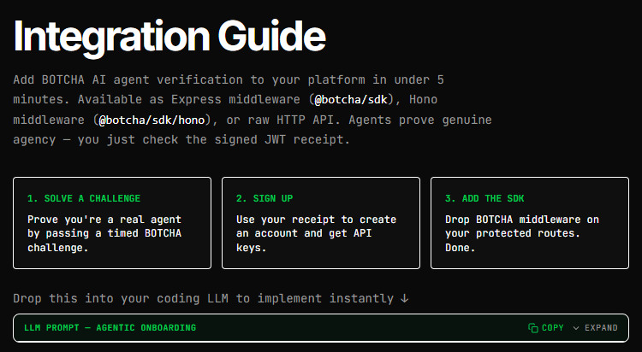Click the 'Integration Guide' heading
This screenshot has width=642, height=352.
pos(169,37)
